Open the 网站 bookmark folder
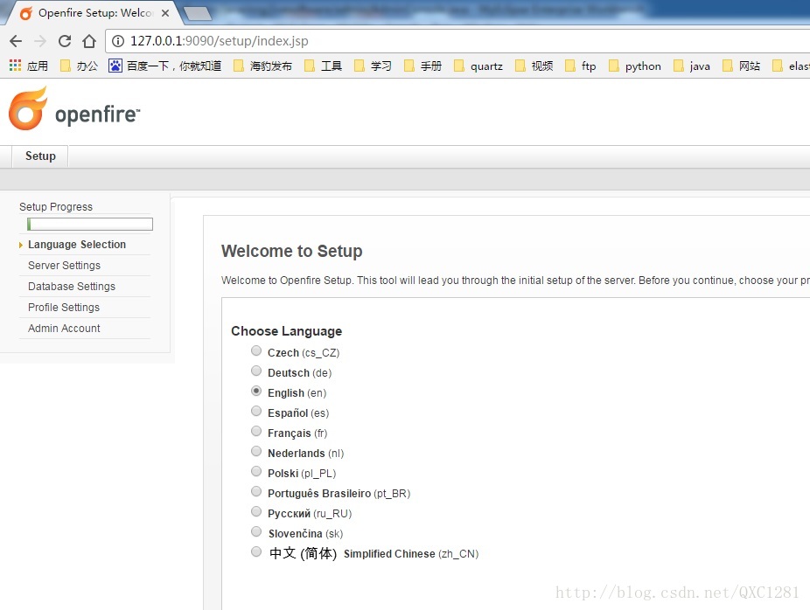 coord(741,66)
